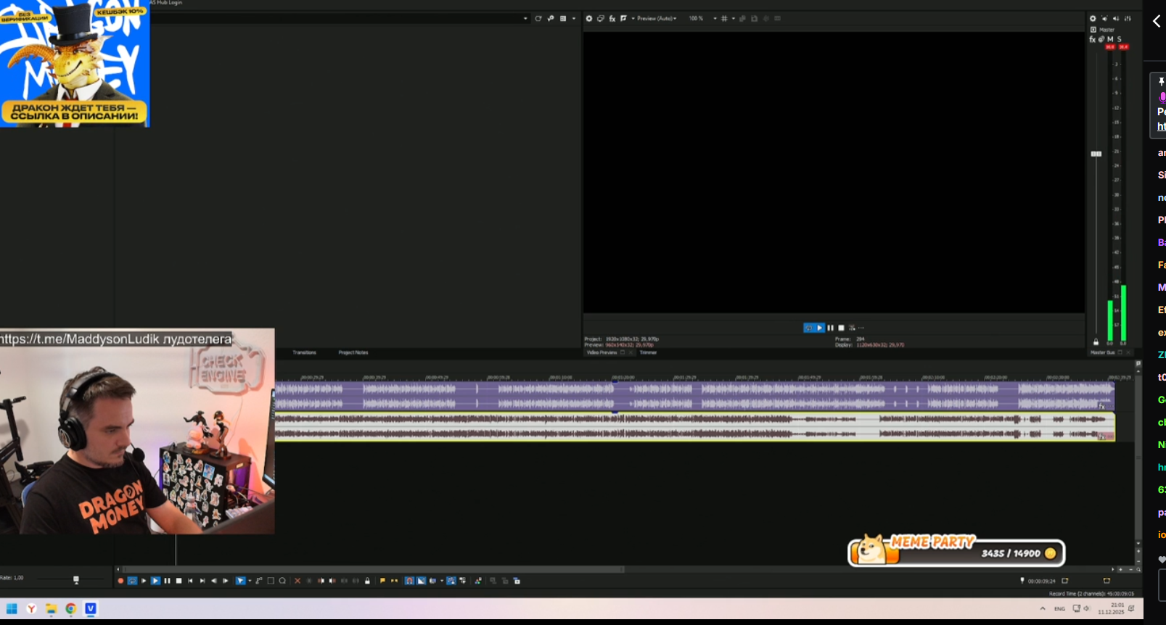
Task: Click the Trim Start icon
Action: (x=321, y=581)
